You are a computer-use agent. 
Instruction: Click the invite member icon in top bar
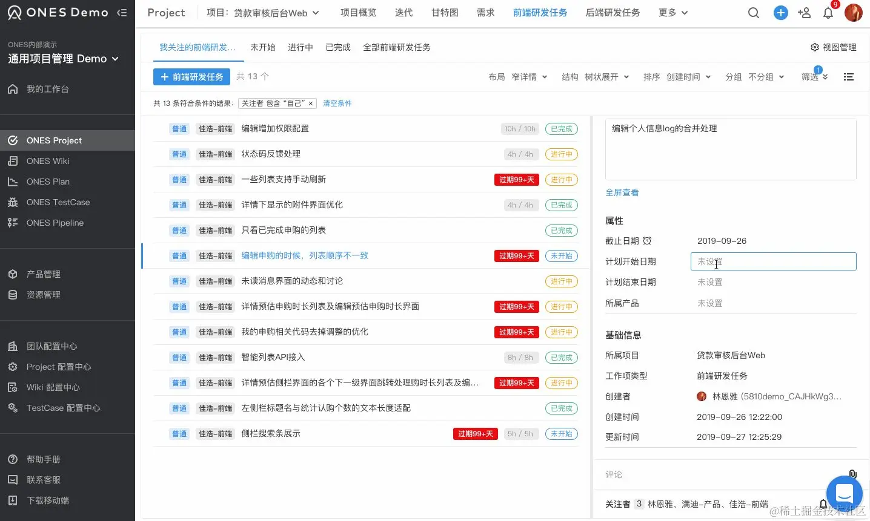tap(804, 13)
